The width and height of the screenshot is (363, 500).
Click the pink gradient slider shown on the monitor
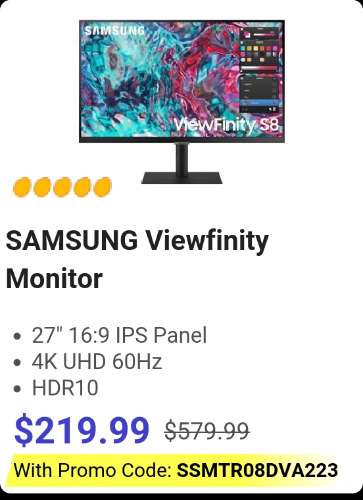(259, 68)
